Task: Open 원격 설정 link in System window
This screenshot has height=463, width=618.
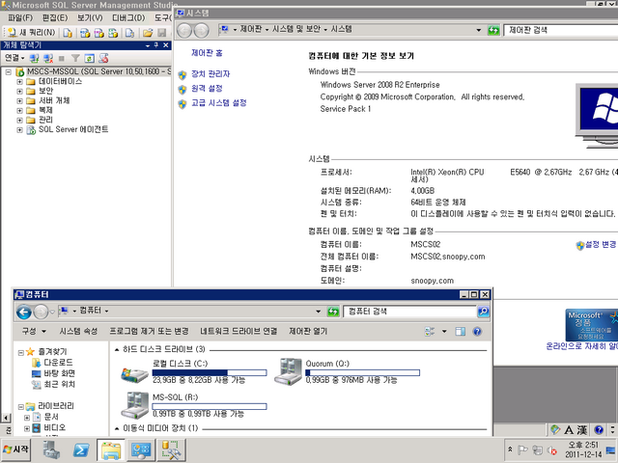Action: 207,89
